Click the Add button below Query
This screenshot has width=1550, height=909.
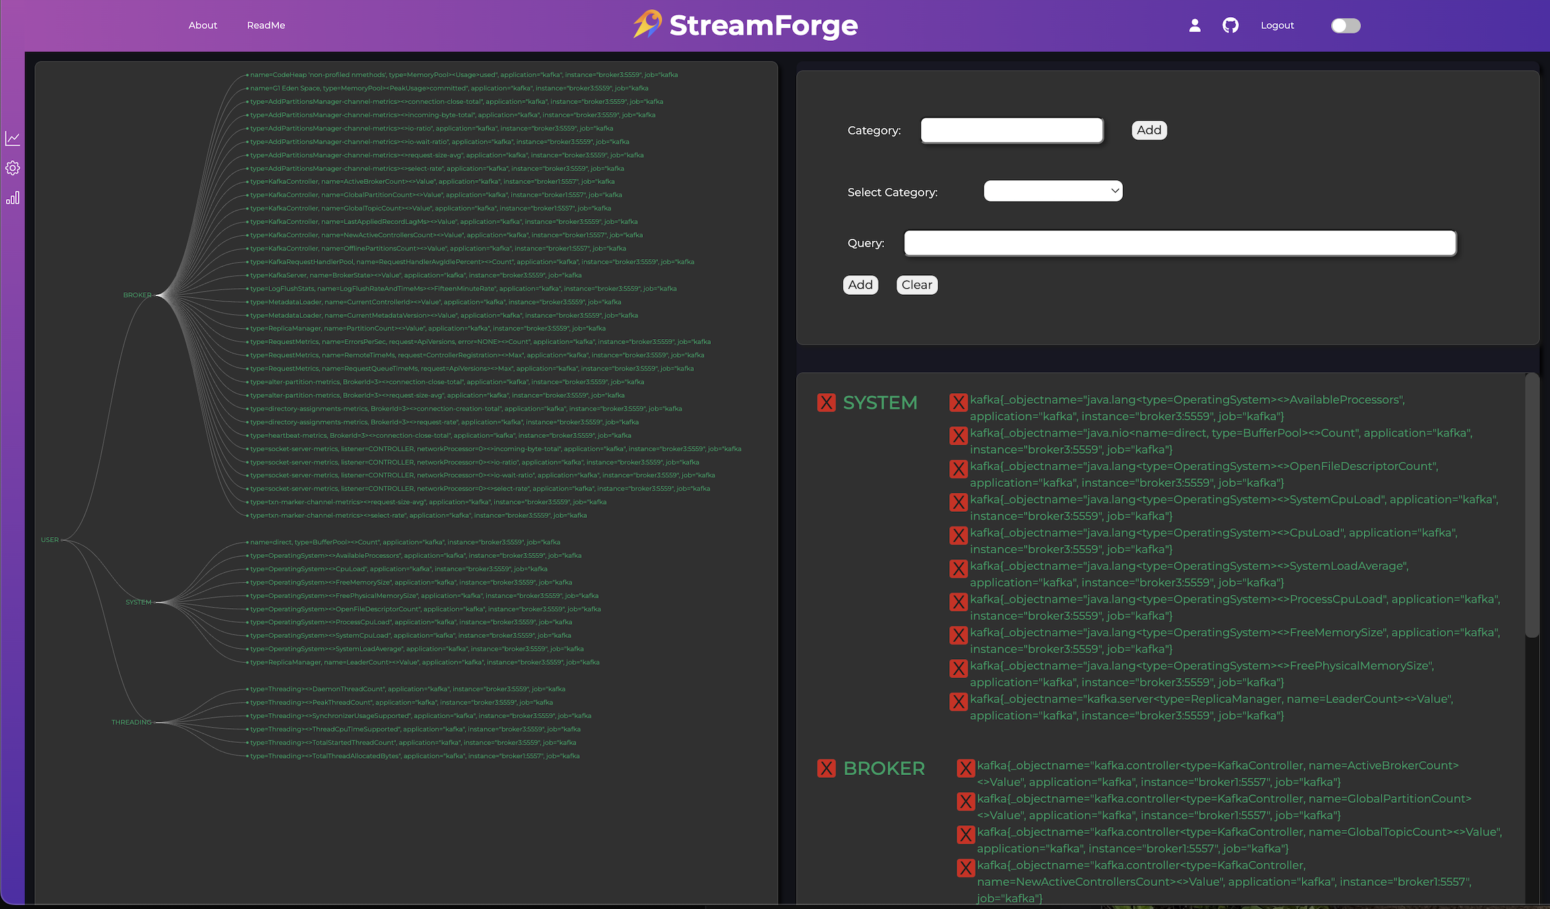coord(860,285)
